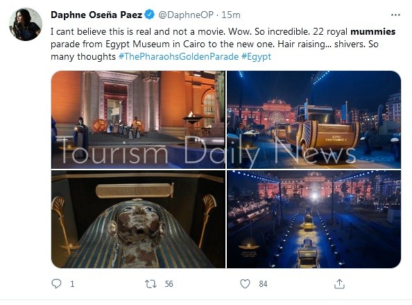412x305 pixels.
Task: Click the reply speech bubble icon
Action: tap(56, 283)
